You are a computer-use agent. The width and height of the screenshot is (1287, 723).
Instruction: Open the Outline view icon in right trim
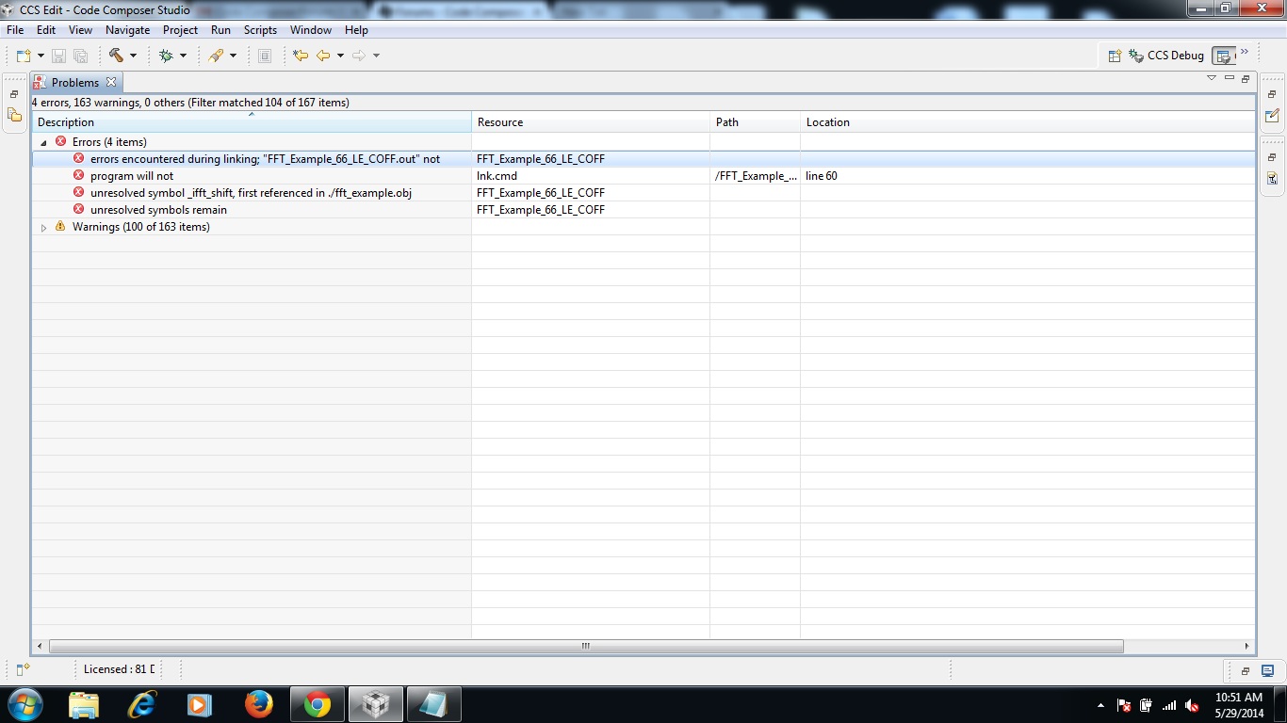click(1272, 178)
